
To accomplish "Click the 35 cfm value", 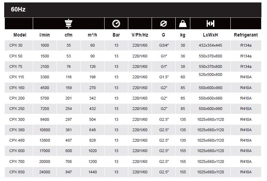I will [x=68, y=45].
